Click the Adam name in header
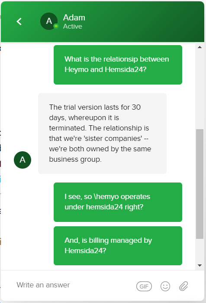Image resolution: width=206 pixels, height=303 pixels. click(74, 18)
